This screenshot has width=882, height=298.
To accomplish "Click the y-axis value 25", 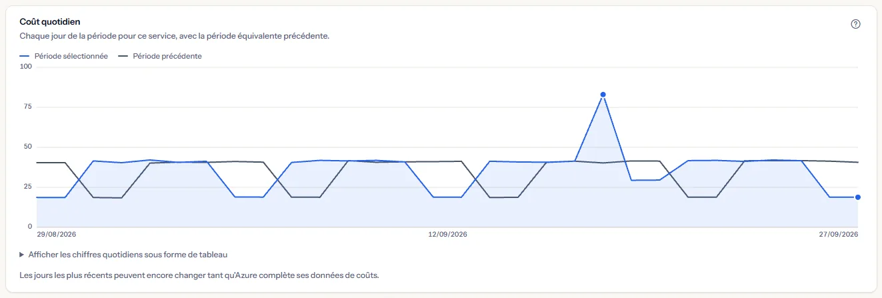I will [28, 187].
